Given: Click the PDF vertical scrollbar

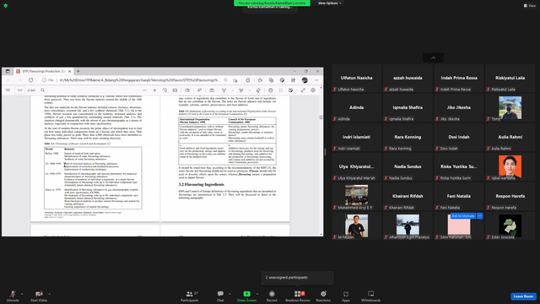Looking at the screenshot, I should coord(321,117).
